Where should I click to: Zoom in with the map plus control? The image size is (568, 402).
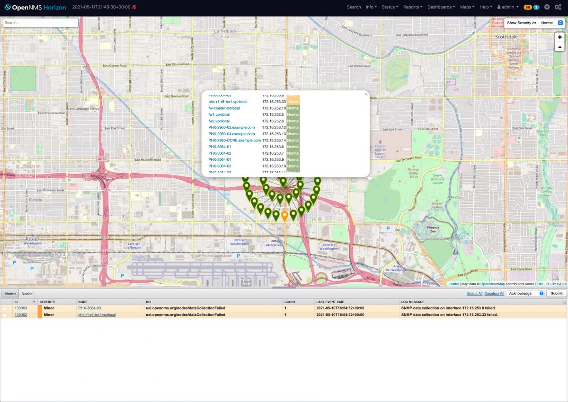pyautogui.click(x=559, y=37)
